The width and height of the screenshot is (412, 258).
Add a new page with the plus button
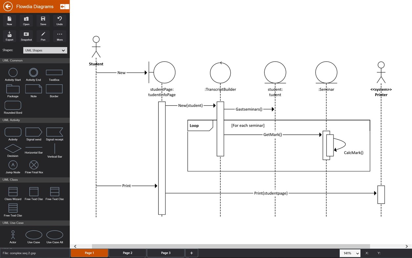[x=192, y=253]
